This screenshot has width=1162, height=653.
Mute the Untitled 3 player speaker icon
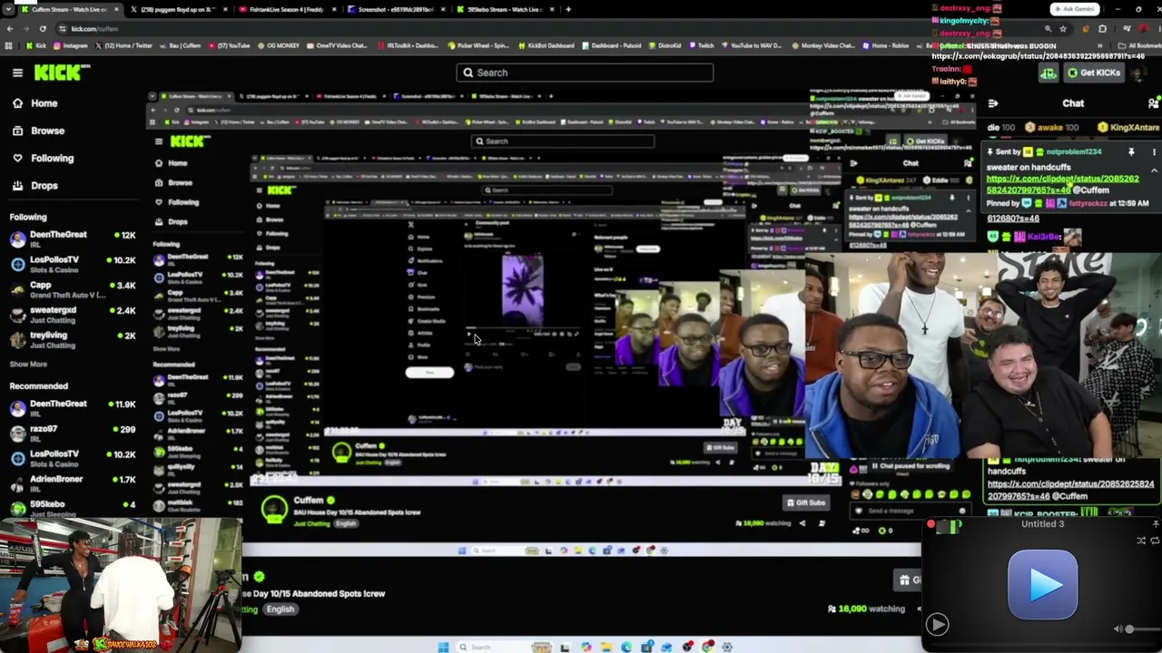[x=1118, y=629]
